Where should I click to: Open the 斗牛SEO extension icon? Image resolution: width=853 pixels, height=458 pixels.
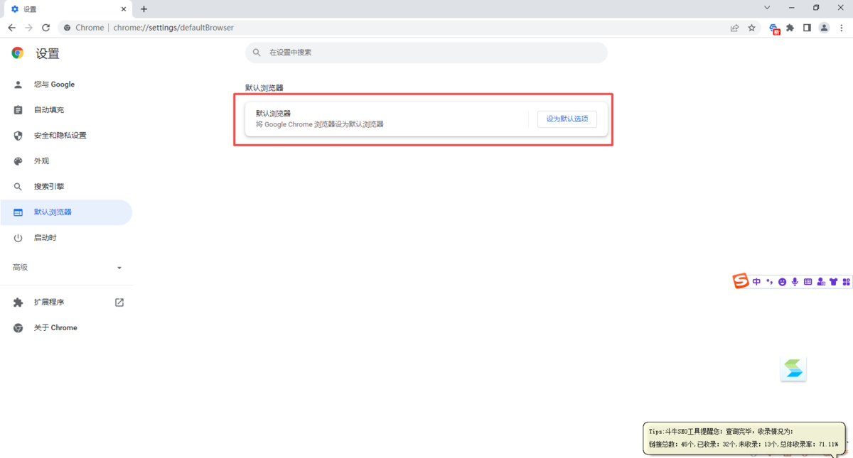(x=774, y=28)
